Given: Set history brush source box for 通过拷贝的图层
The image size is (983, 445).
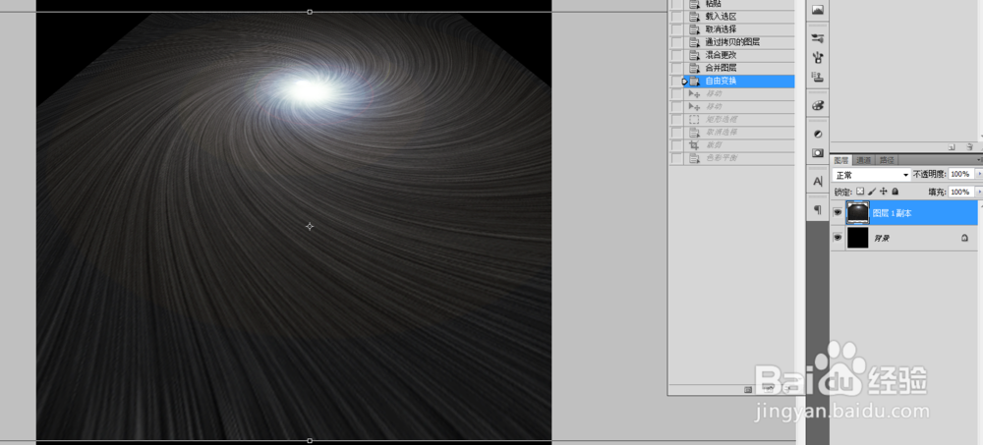Looking at the screenshot, I should (676, 42).
